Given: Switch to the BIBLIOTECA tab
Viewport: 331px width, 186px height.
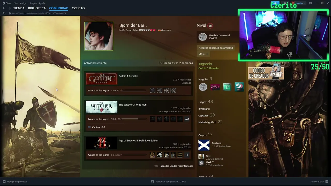Looking at the screenshot, I should tap(37, 8).
